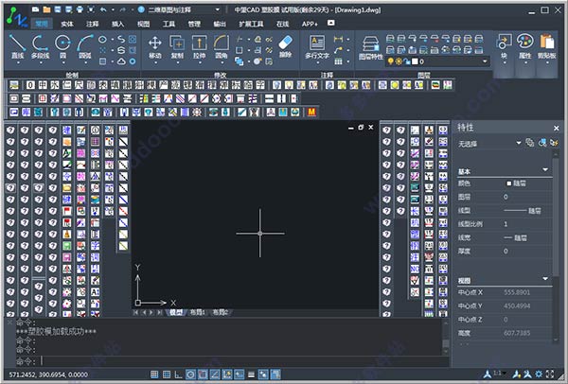Open the 剪贴板 (Clipboard) panel
The height and width of the screenshot is (384, 568).
(x=546, y=46)
